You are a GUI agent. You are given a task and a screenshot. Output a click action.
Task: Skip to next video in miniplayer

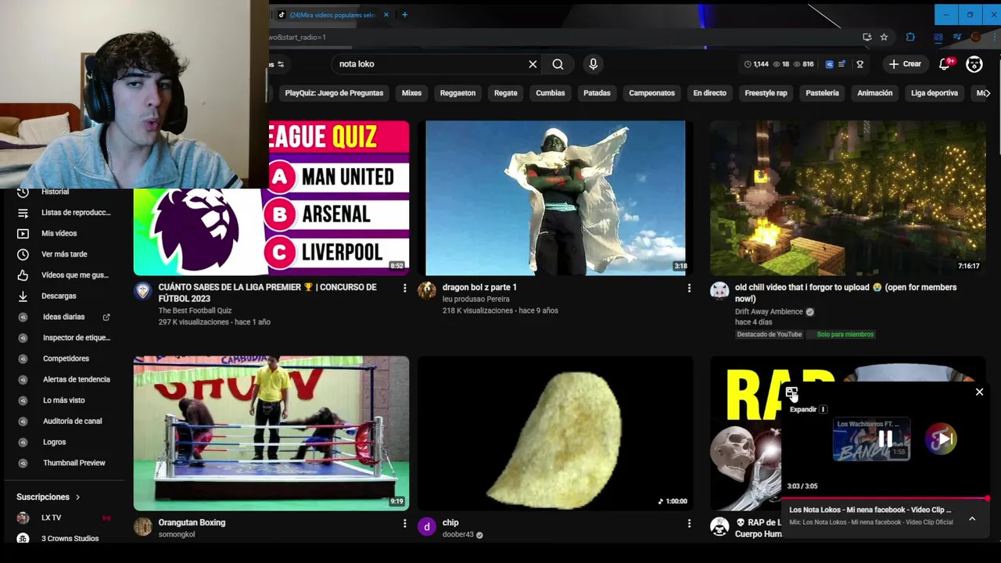pyautogui.click(x=944, y=439)
